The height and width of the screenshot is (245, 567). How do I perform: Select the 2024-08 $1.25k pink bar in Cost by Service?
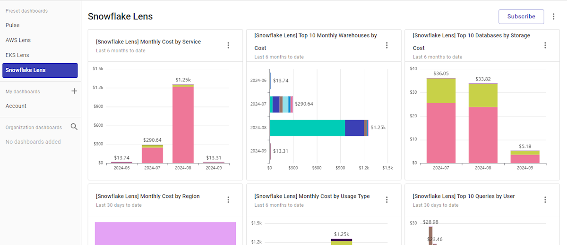183,125
